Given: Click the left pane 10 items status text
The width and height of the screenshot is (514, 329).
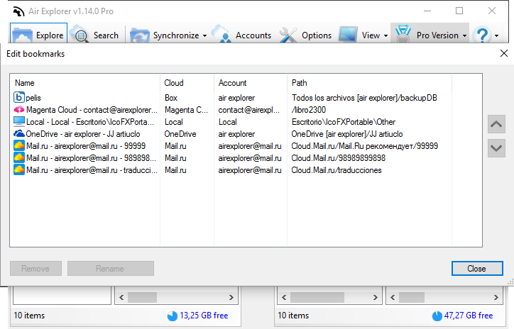Looking at the screenshot, I should click(29, 316).
